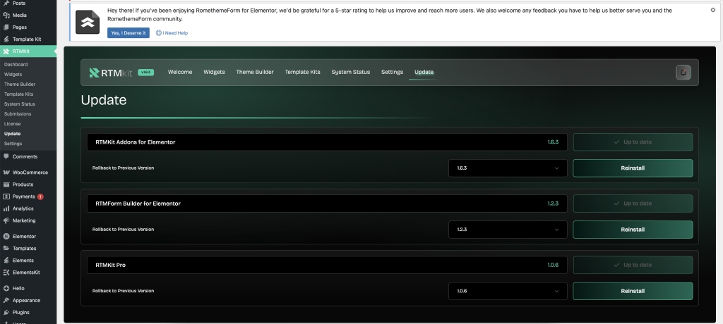Reinstall RTMKit Addons for Elementor
The image size is (723, 324).
coord(633,168)
